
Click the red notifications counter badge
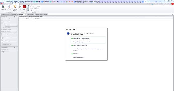(172, 4)
